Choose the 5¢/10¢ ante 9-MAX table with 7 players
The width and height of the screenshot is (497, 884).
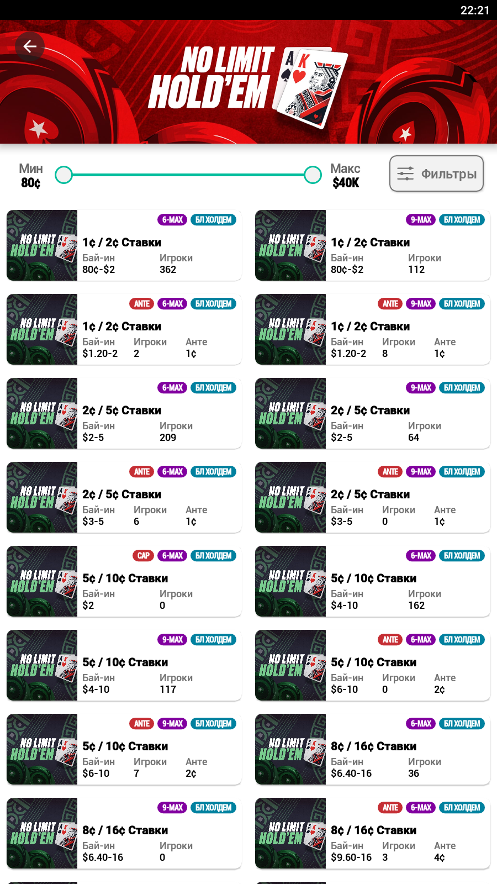click(x=124, y=749)
